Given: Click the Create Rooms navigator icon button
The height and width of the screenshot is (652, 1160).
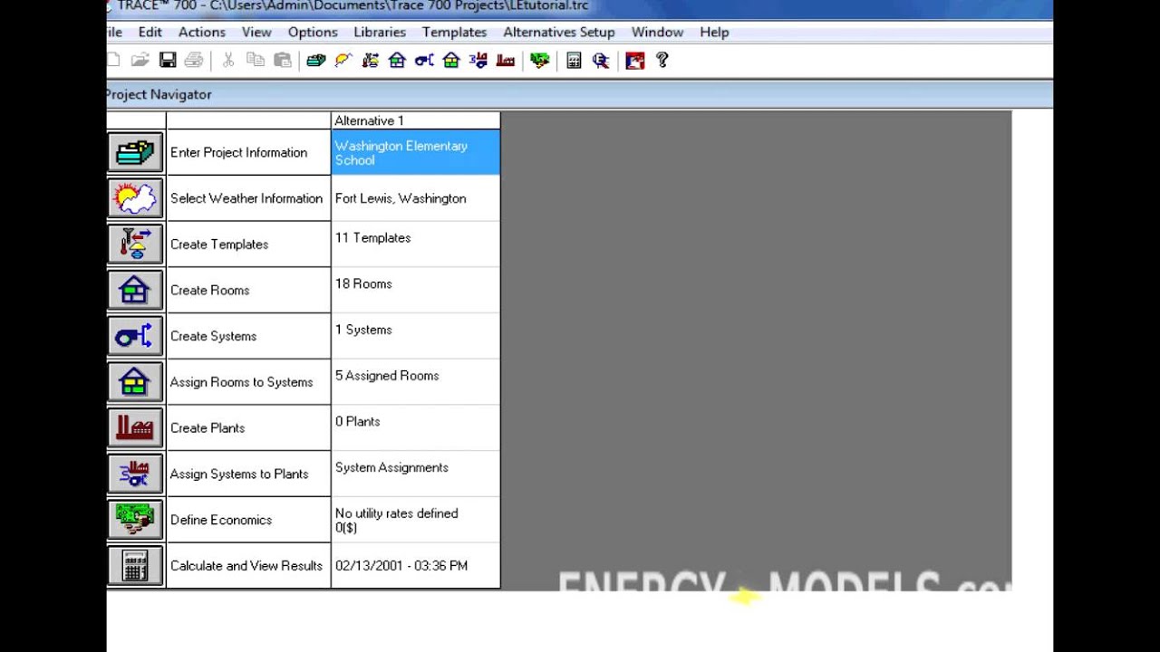Looking at the screenshot, I should pos(135,290).
